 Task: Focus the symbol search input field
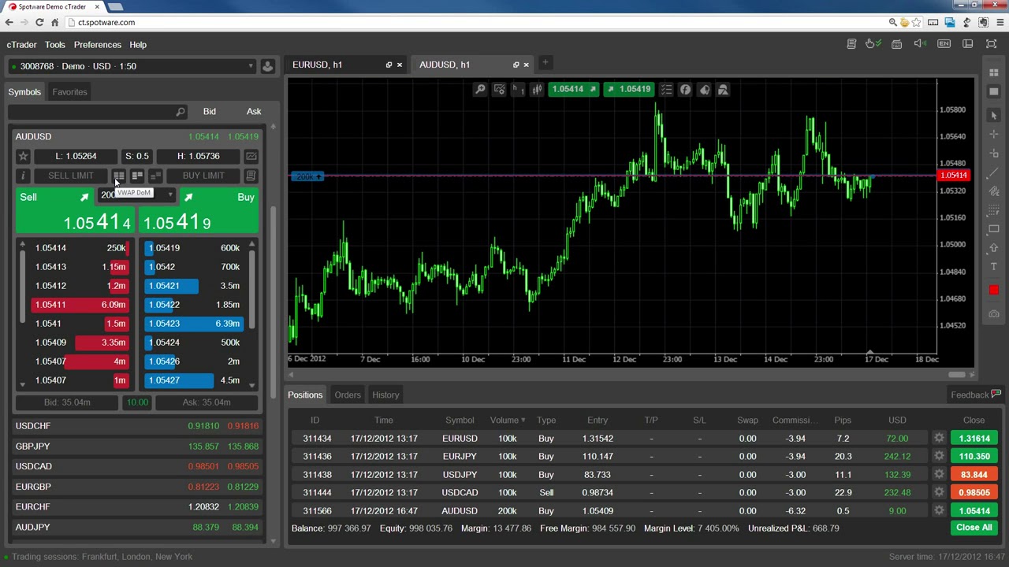98,112
